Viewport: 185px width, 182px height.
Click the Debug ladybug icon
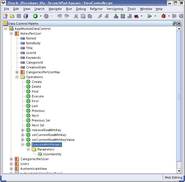163,16
